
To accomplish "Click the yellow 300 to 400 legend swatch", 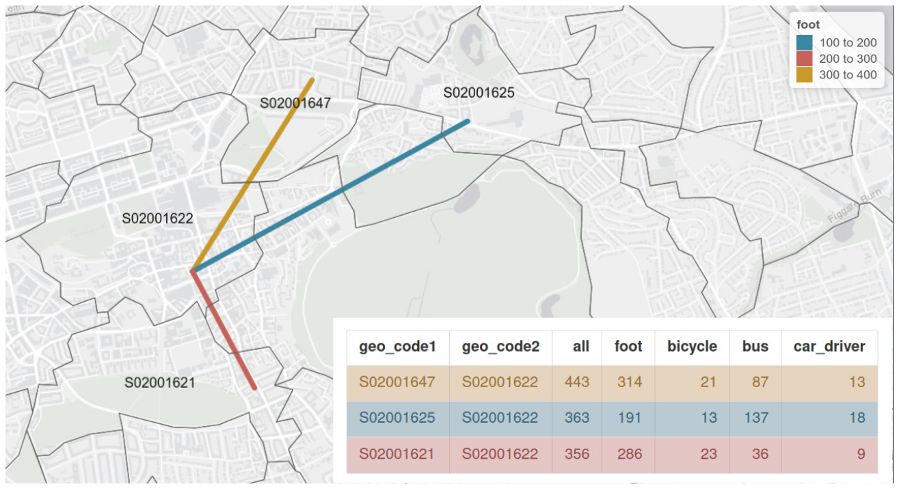I will tap(805, 75).
